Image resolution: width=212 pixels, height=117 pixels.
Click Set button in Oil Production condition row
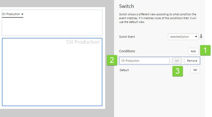coord(177,61)
